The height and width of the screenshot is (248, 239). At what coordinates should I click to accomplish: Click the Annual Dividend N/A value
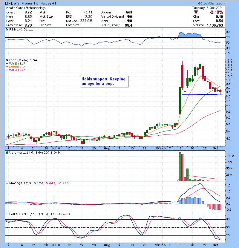[129, 17]
